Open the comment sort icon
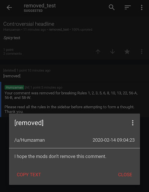Viewport: 149px width, 192px height. point(128,7)
